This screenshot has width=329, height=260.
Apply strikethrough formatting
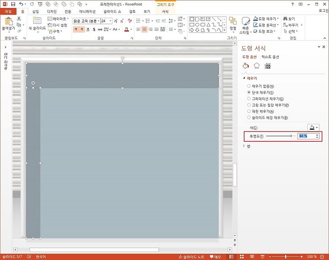tap(100, 29)
